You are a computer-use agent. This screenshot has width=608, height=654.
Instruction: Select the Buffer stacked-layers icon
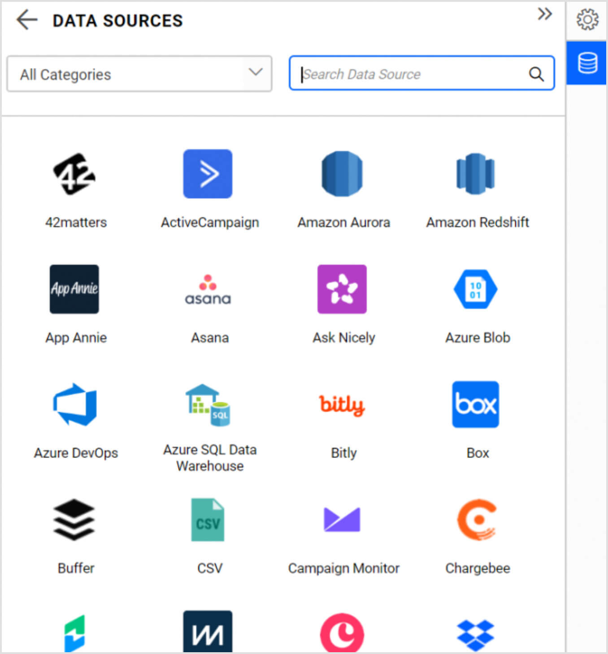click(74, 520)
